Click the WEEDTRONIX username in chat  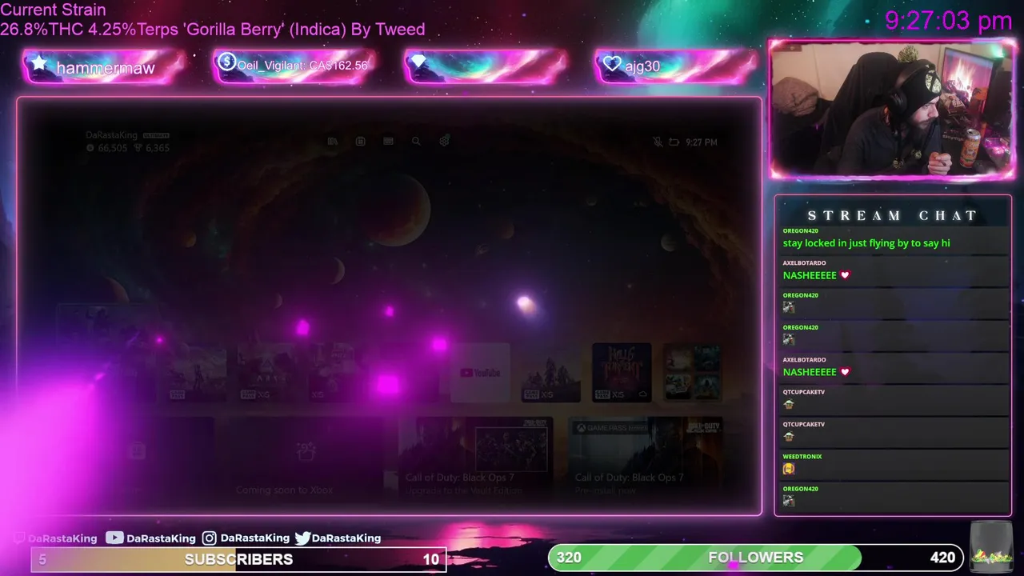[x=802, y=457]
